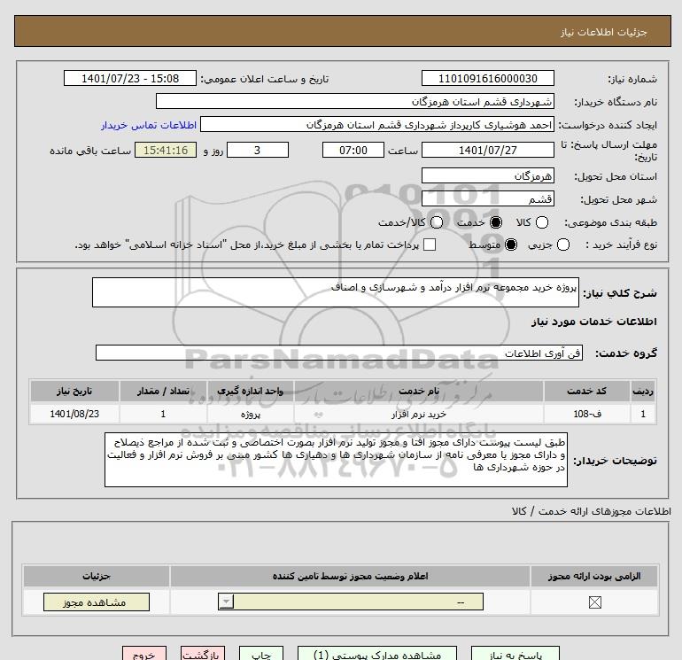Click the unit cell پروژه

coord(250,414)
